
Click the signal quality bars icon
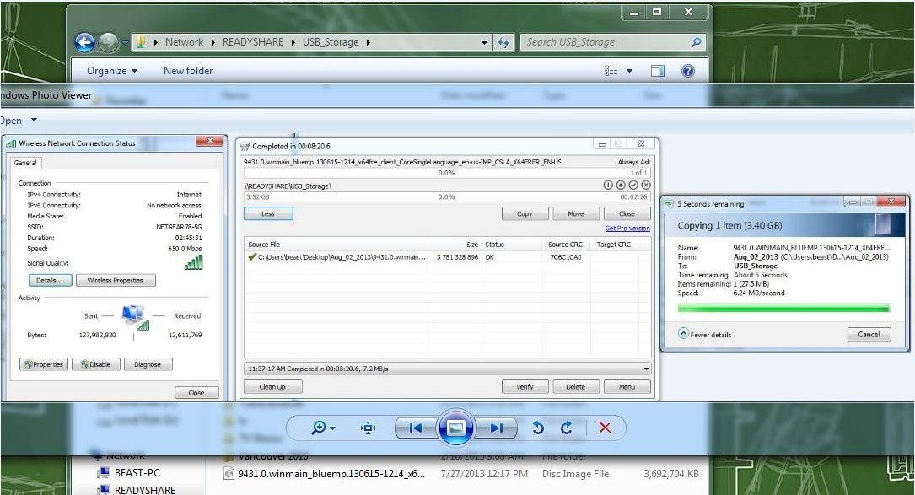193,262
